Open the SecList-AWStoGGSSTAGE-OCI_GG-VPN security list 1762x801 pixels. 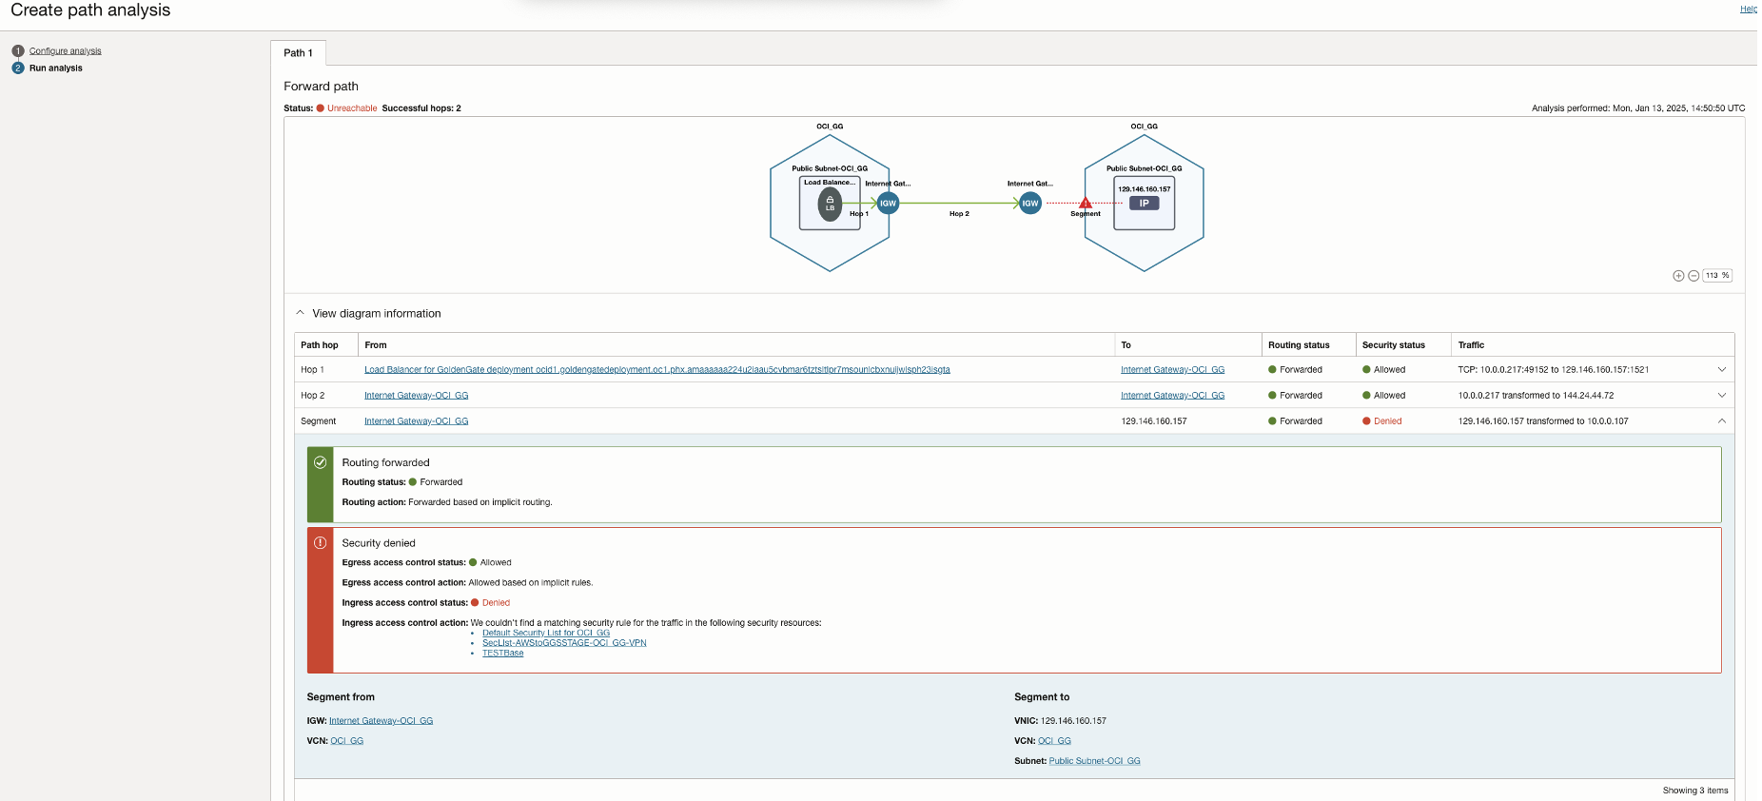click(x=564, y=643)
